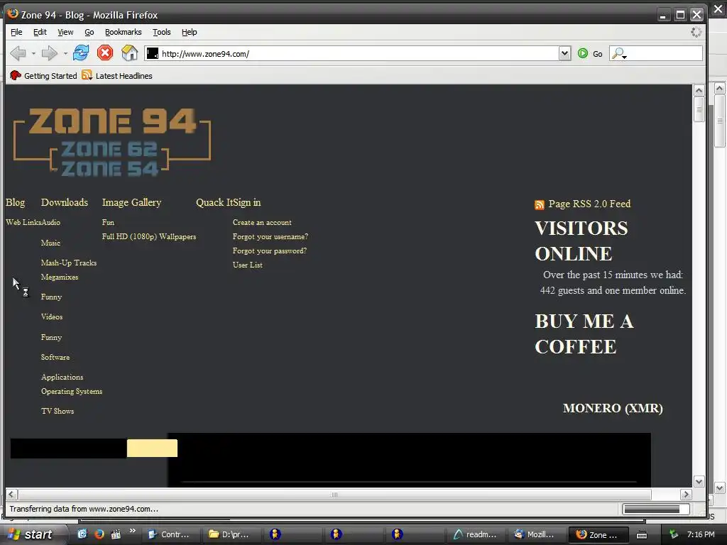Switch to the readm... taskbar window
Viewport: 727px width, 545px height.
(x=476, y=534)
